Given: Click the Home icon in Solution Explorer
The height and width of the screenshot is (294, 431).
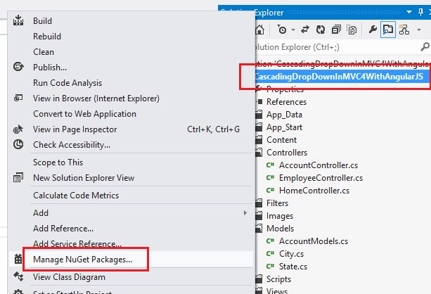Looking at the screenshot, I should coord(260,30).
